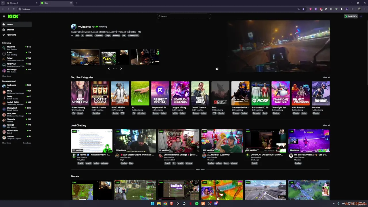Switch to the Kick browser tab
Screen dimensions: 368x207
(56, 3)
